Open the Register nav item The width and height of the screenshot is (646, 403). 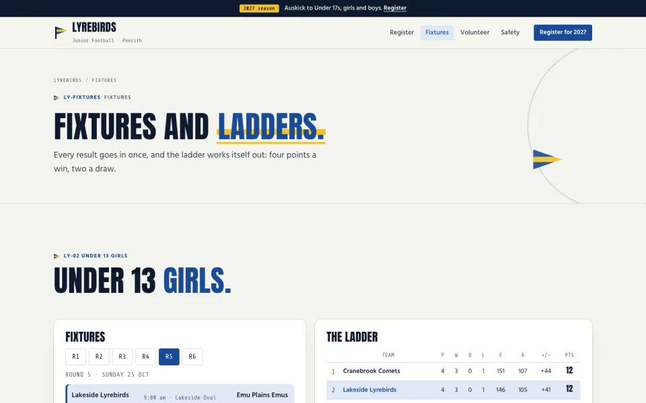pos(402,32)
